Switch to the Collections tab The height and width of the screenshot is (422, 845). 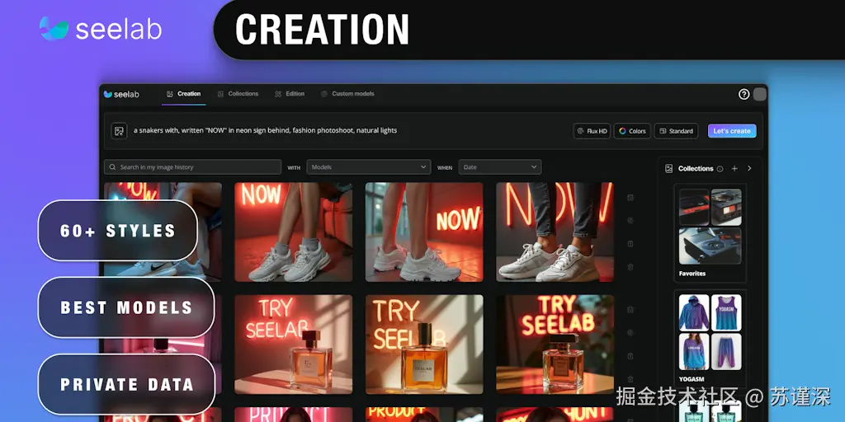(x=238, y=94)
